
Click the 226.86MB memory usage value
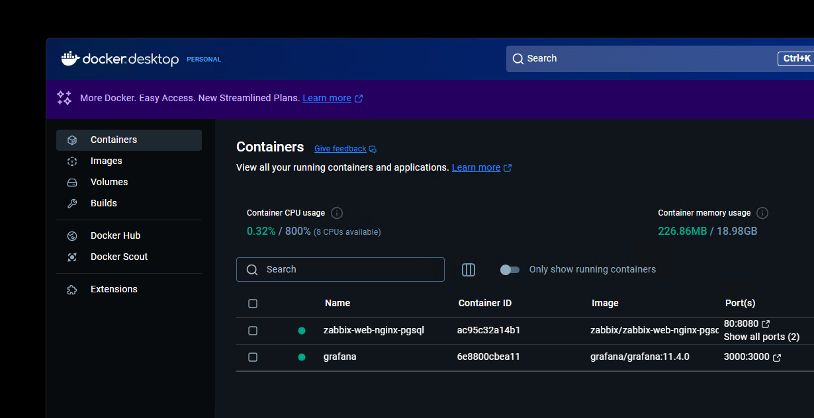(x=682, y=231)
